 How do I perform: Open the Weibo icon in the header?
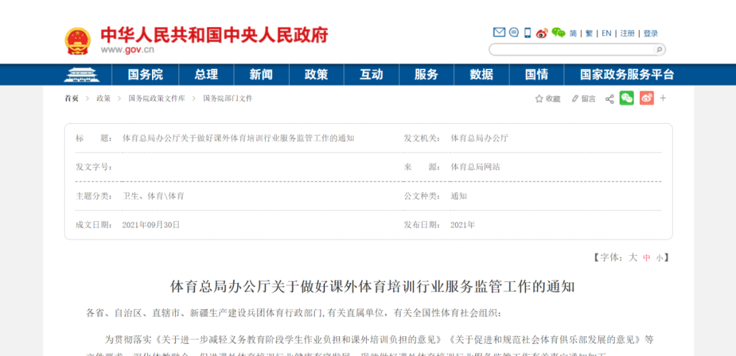542,33
